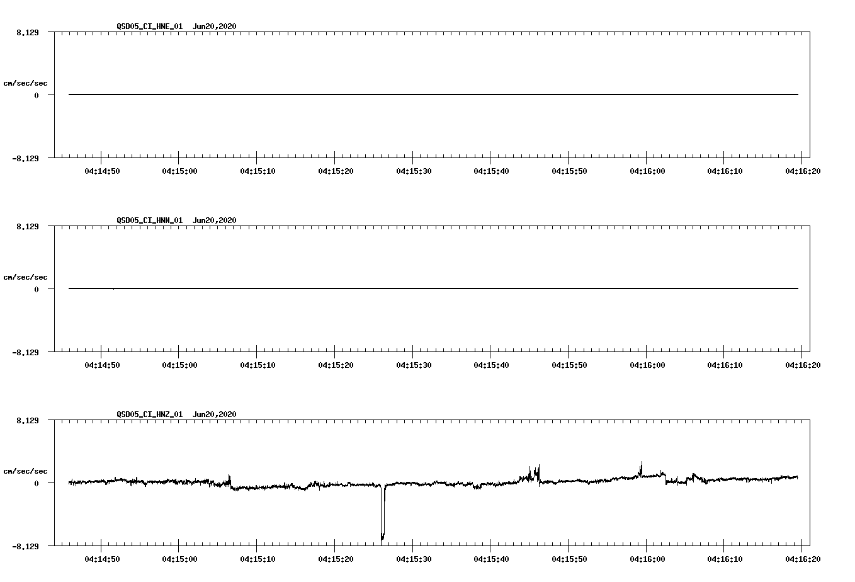The height and width of the screenshot is (582, 855).
Task: Select the 04:15:10 time label under HNN plot
Action: (258, 365)
